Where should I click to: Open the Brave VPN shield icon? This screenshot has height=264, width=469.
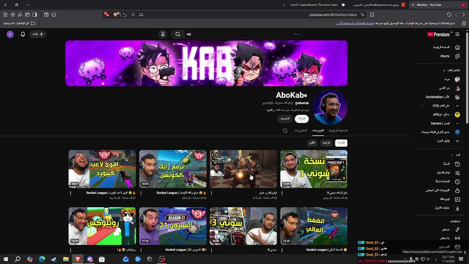tap(12, 15)
